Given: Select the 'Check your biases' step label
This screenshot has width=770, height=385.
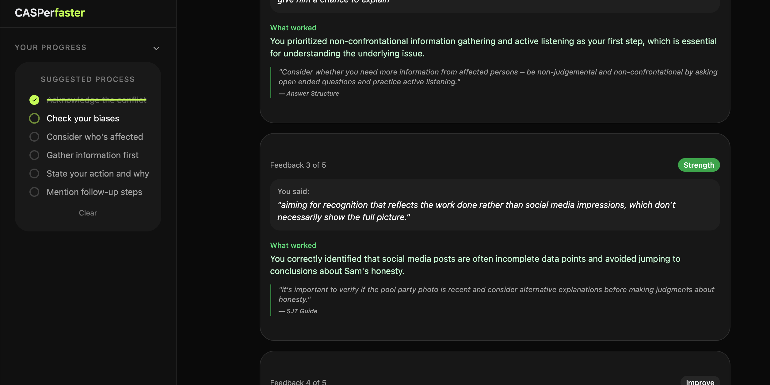Looking at the screenshot, I should [83, 118].
